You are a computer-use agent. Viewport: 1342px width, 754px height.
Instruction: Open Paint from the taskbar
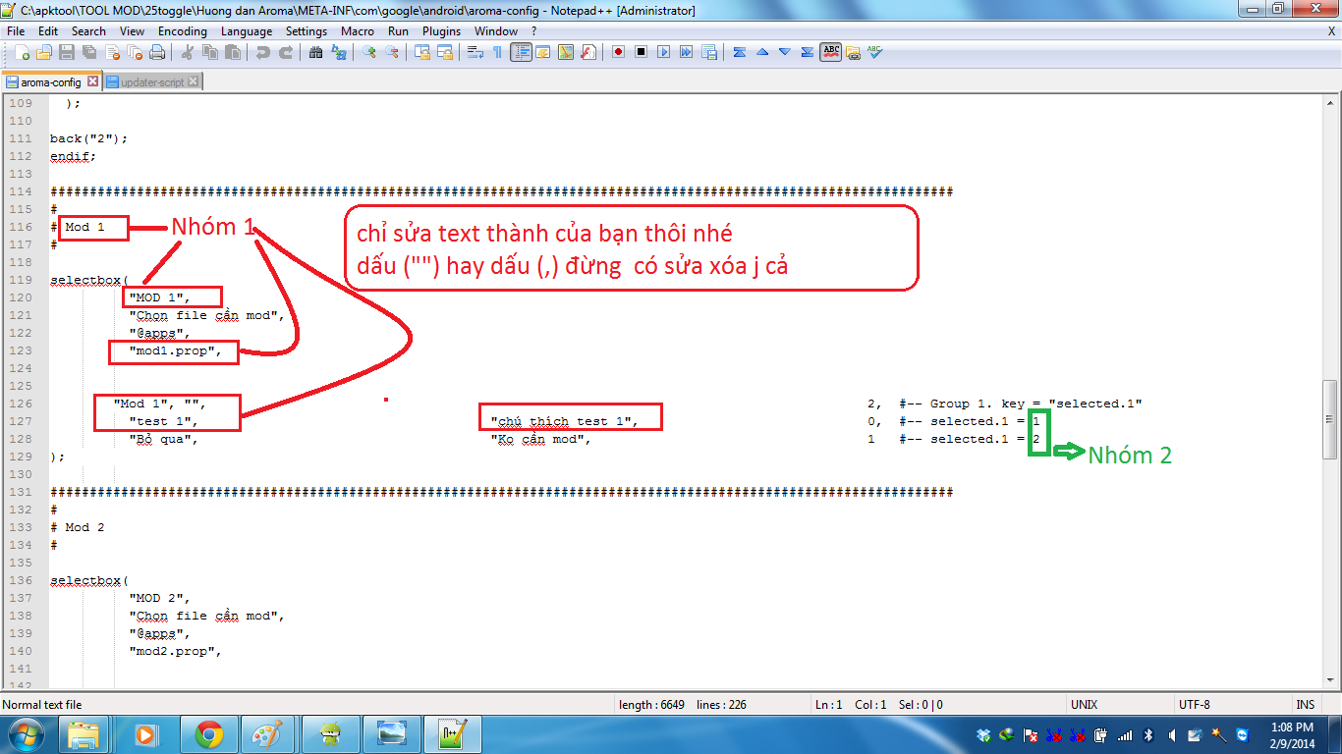[x=268, y=733]
